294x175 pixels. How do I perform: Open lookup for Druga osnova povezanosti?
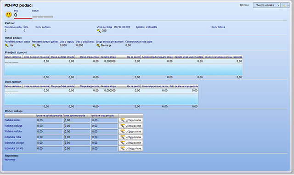click(x=98, y=45)
